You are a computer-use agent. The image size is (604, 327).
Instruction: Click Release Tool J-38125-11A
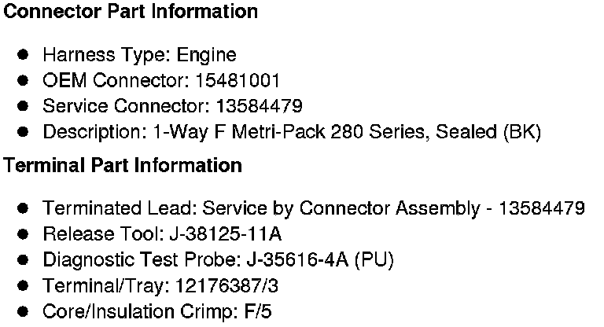(x=162, y=233)
